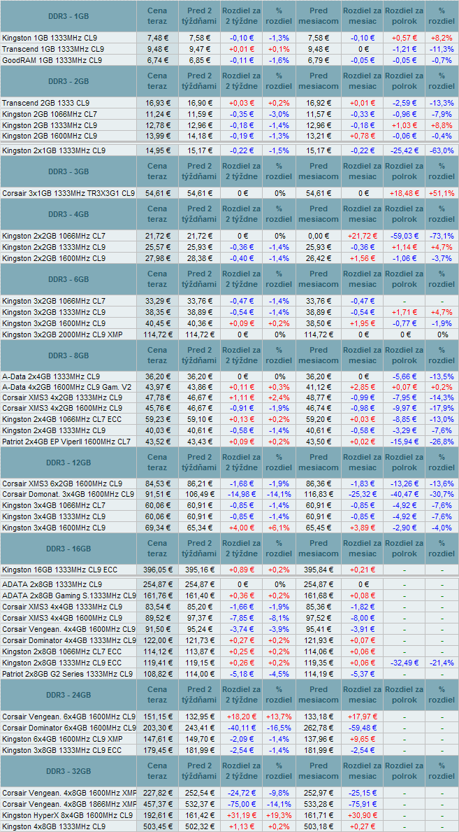Image resolution: width=459 pixels, height=832 pixels.
Task: Click the "DDR3 - 12GB" section header
Action: [68, 462]
